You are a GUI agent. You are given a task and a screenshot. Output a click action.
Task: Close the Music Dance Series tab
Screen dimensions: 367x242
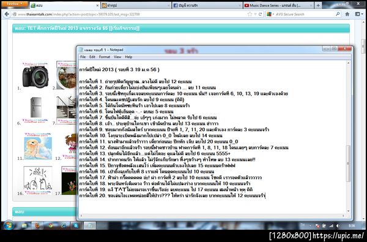311,6
